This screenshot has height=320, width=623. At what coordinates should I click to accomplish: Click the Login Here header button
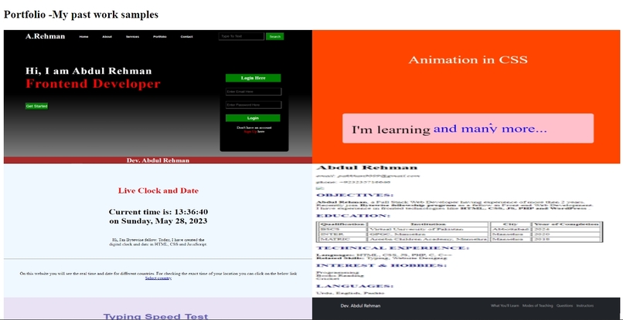tap(253, 78)
